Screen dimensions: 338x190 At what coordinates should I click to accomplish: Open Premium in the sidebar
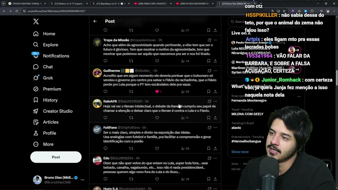(x=47, y=89)
